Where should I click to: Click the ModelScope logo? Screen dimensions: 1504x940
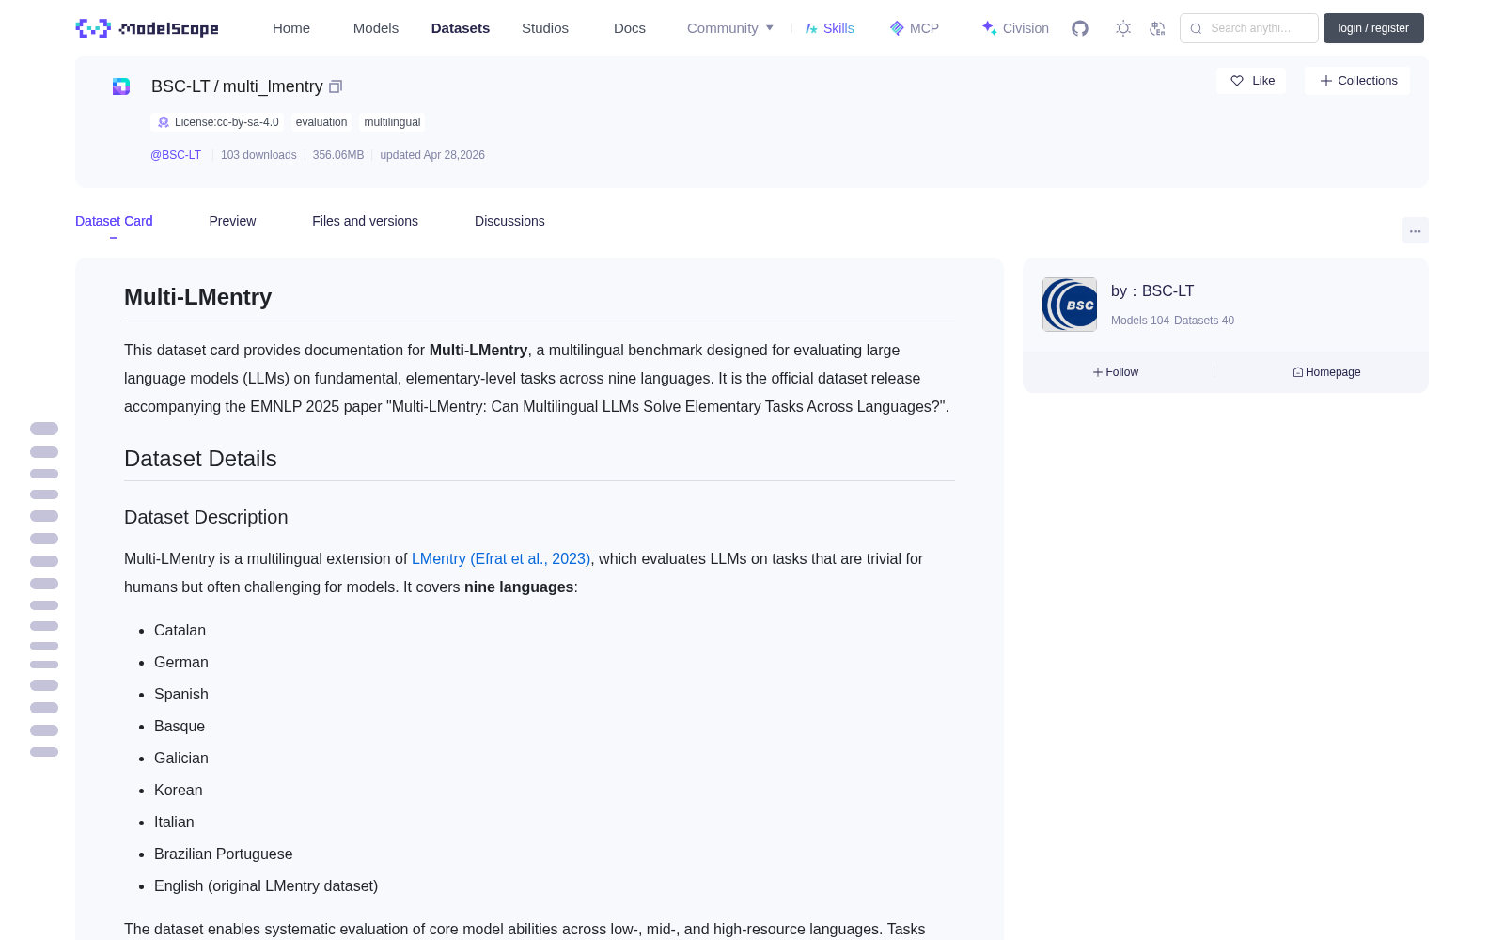(148, 28)
